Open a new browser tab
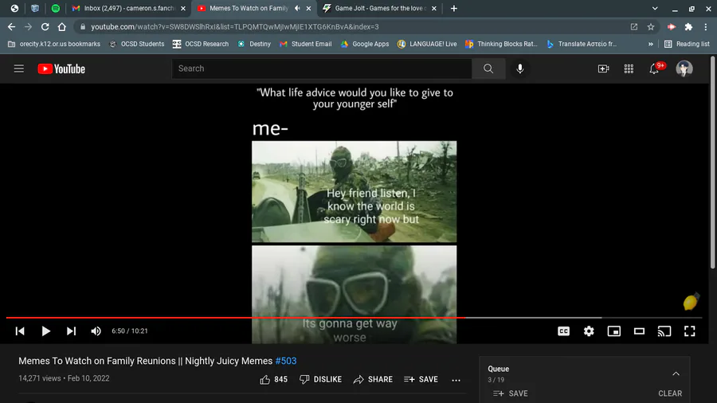 [x=453, y=8]
